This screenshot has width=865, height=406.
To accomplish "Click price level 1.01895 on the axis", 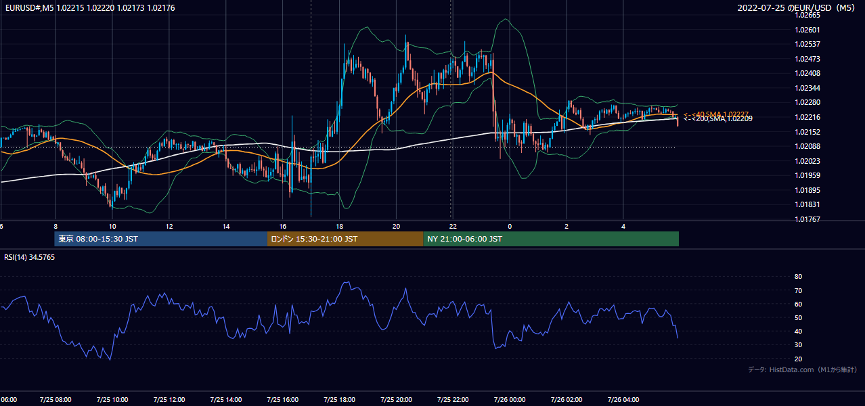I will point(807,190).
